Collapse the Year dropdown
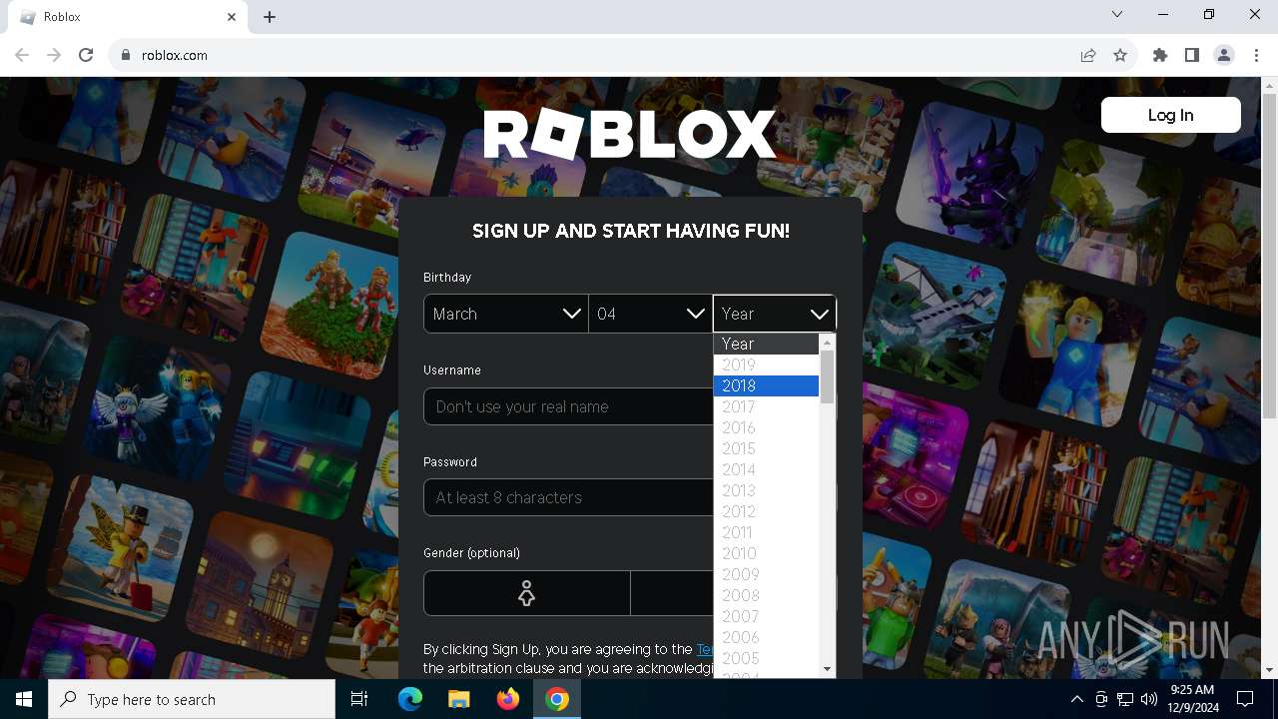 coord(775,314)
